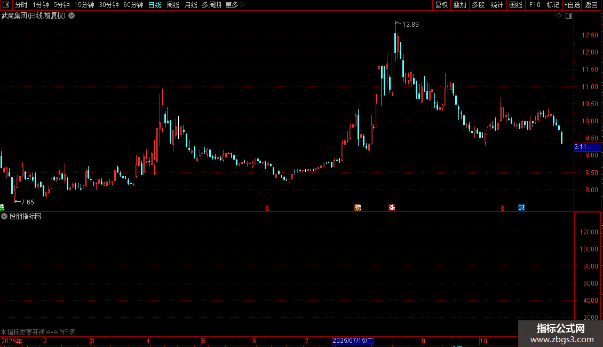This screenshot has height=347, width=603.
Task: Click the 12.89 high price label
Action: coord(410,25)
